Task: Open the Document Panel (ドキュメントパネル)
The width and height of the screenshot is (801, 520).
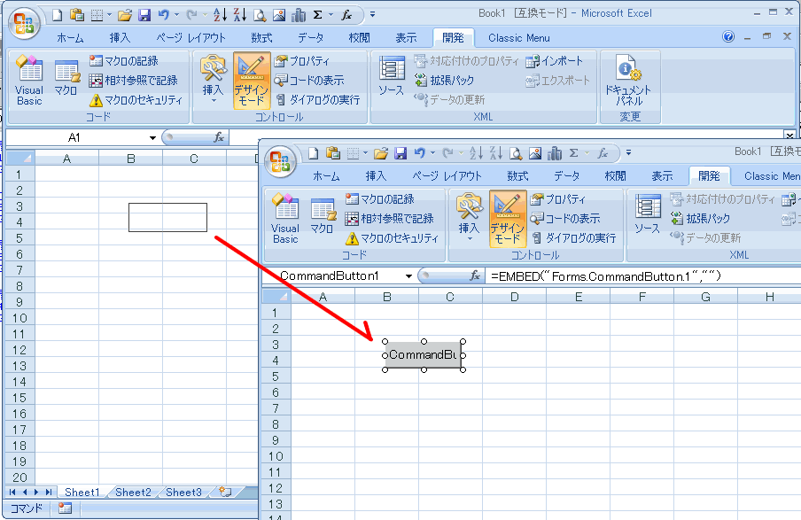Action: click(628, 80)
